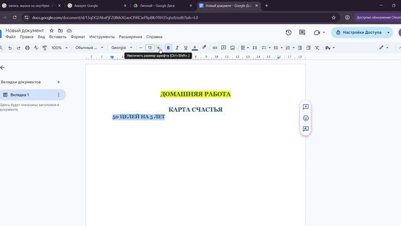
Task: Click the line 50 ЦЕЛЕЙ НА 5 ЛЕТ
Action: point(138,117)
